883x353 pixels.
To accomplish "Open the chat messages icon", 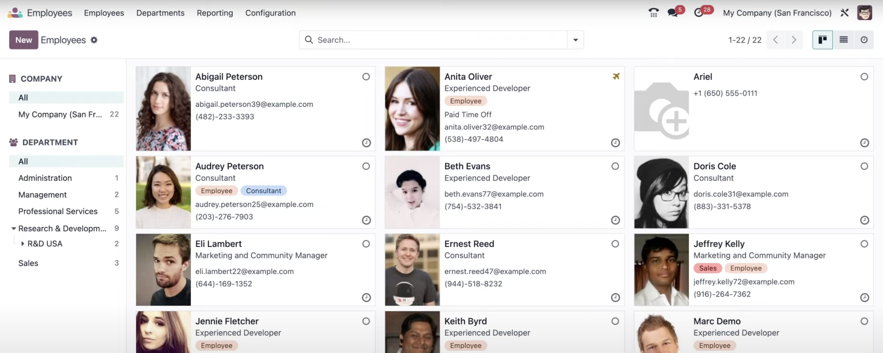I will 673,13.
